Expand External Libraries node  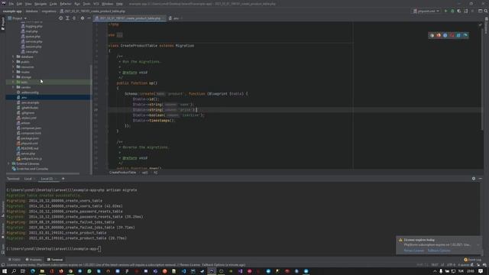click(8, 163)
